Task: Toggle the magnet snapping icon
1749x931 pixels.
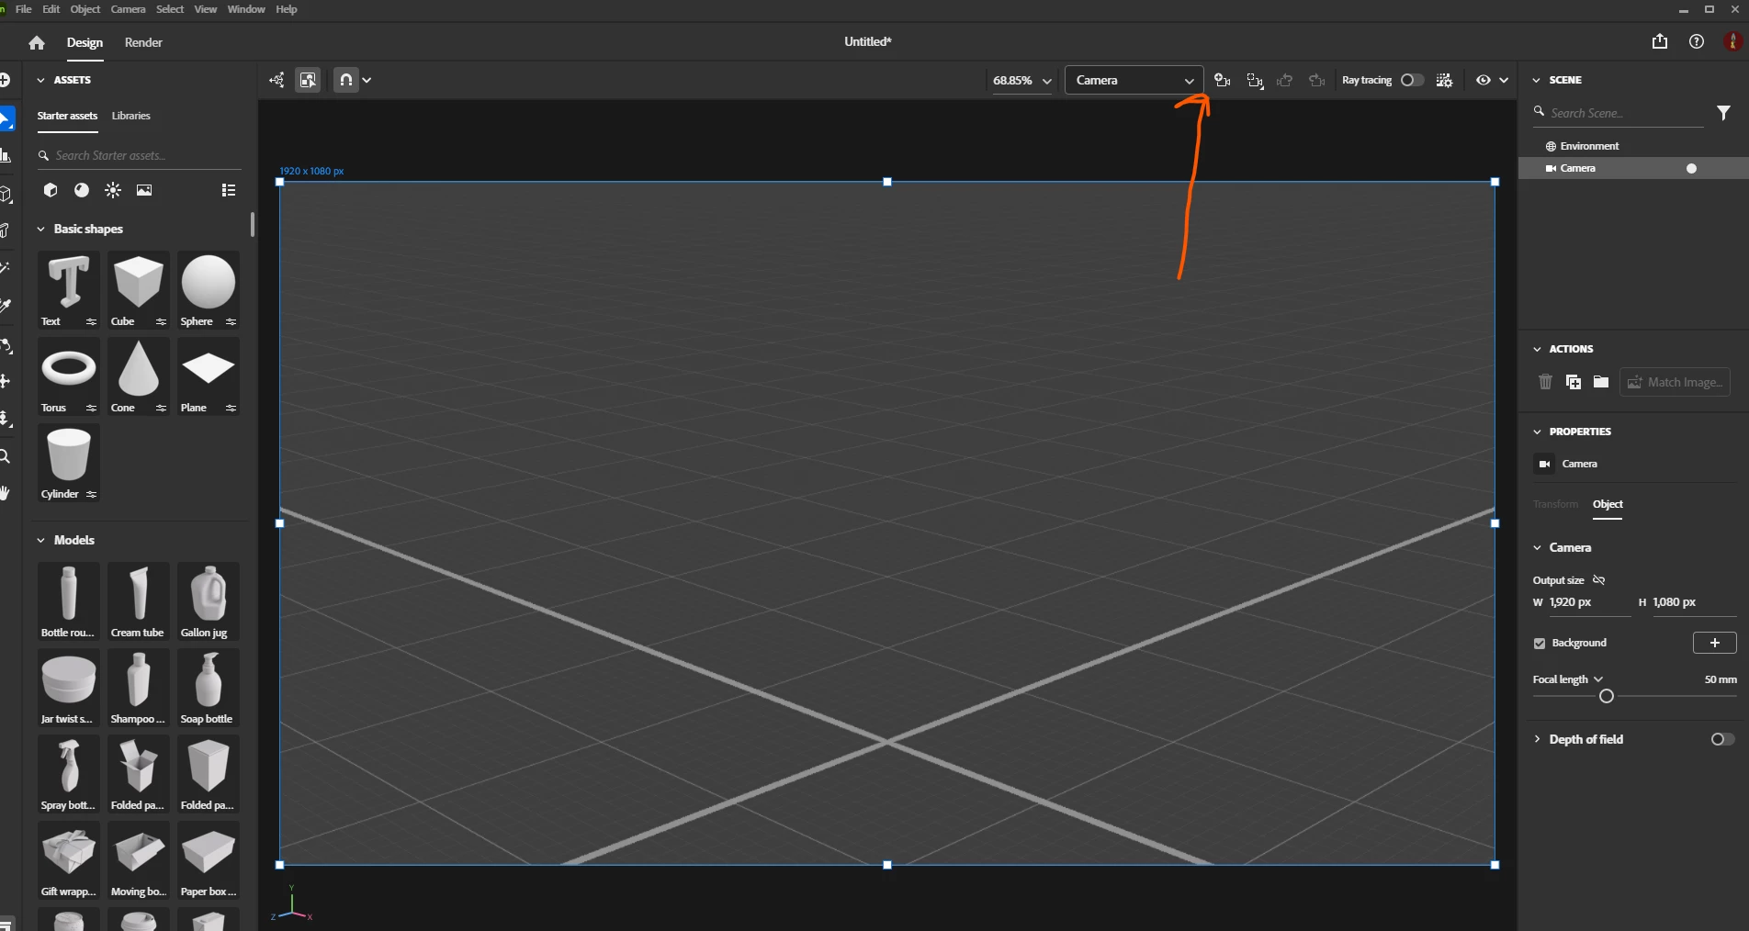Action: pyautogui.click(x=345, y=80)
